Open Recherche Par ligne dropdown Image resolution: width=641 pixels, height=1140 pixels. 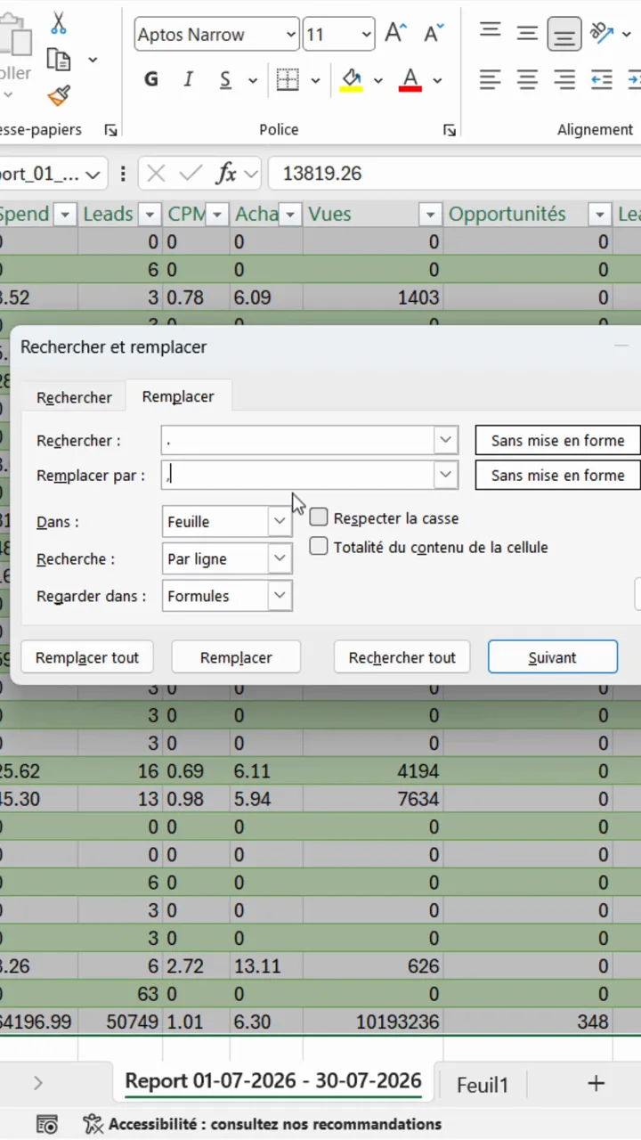click(x=280, y=558)
